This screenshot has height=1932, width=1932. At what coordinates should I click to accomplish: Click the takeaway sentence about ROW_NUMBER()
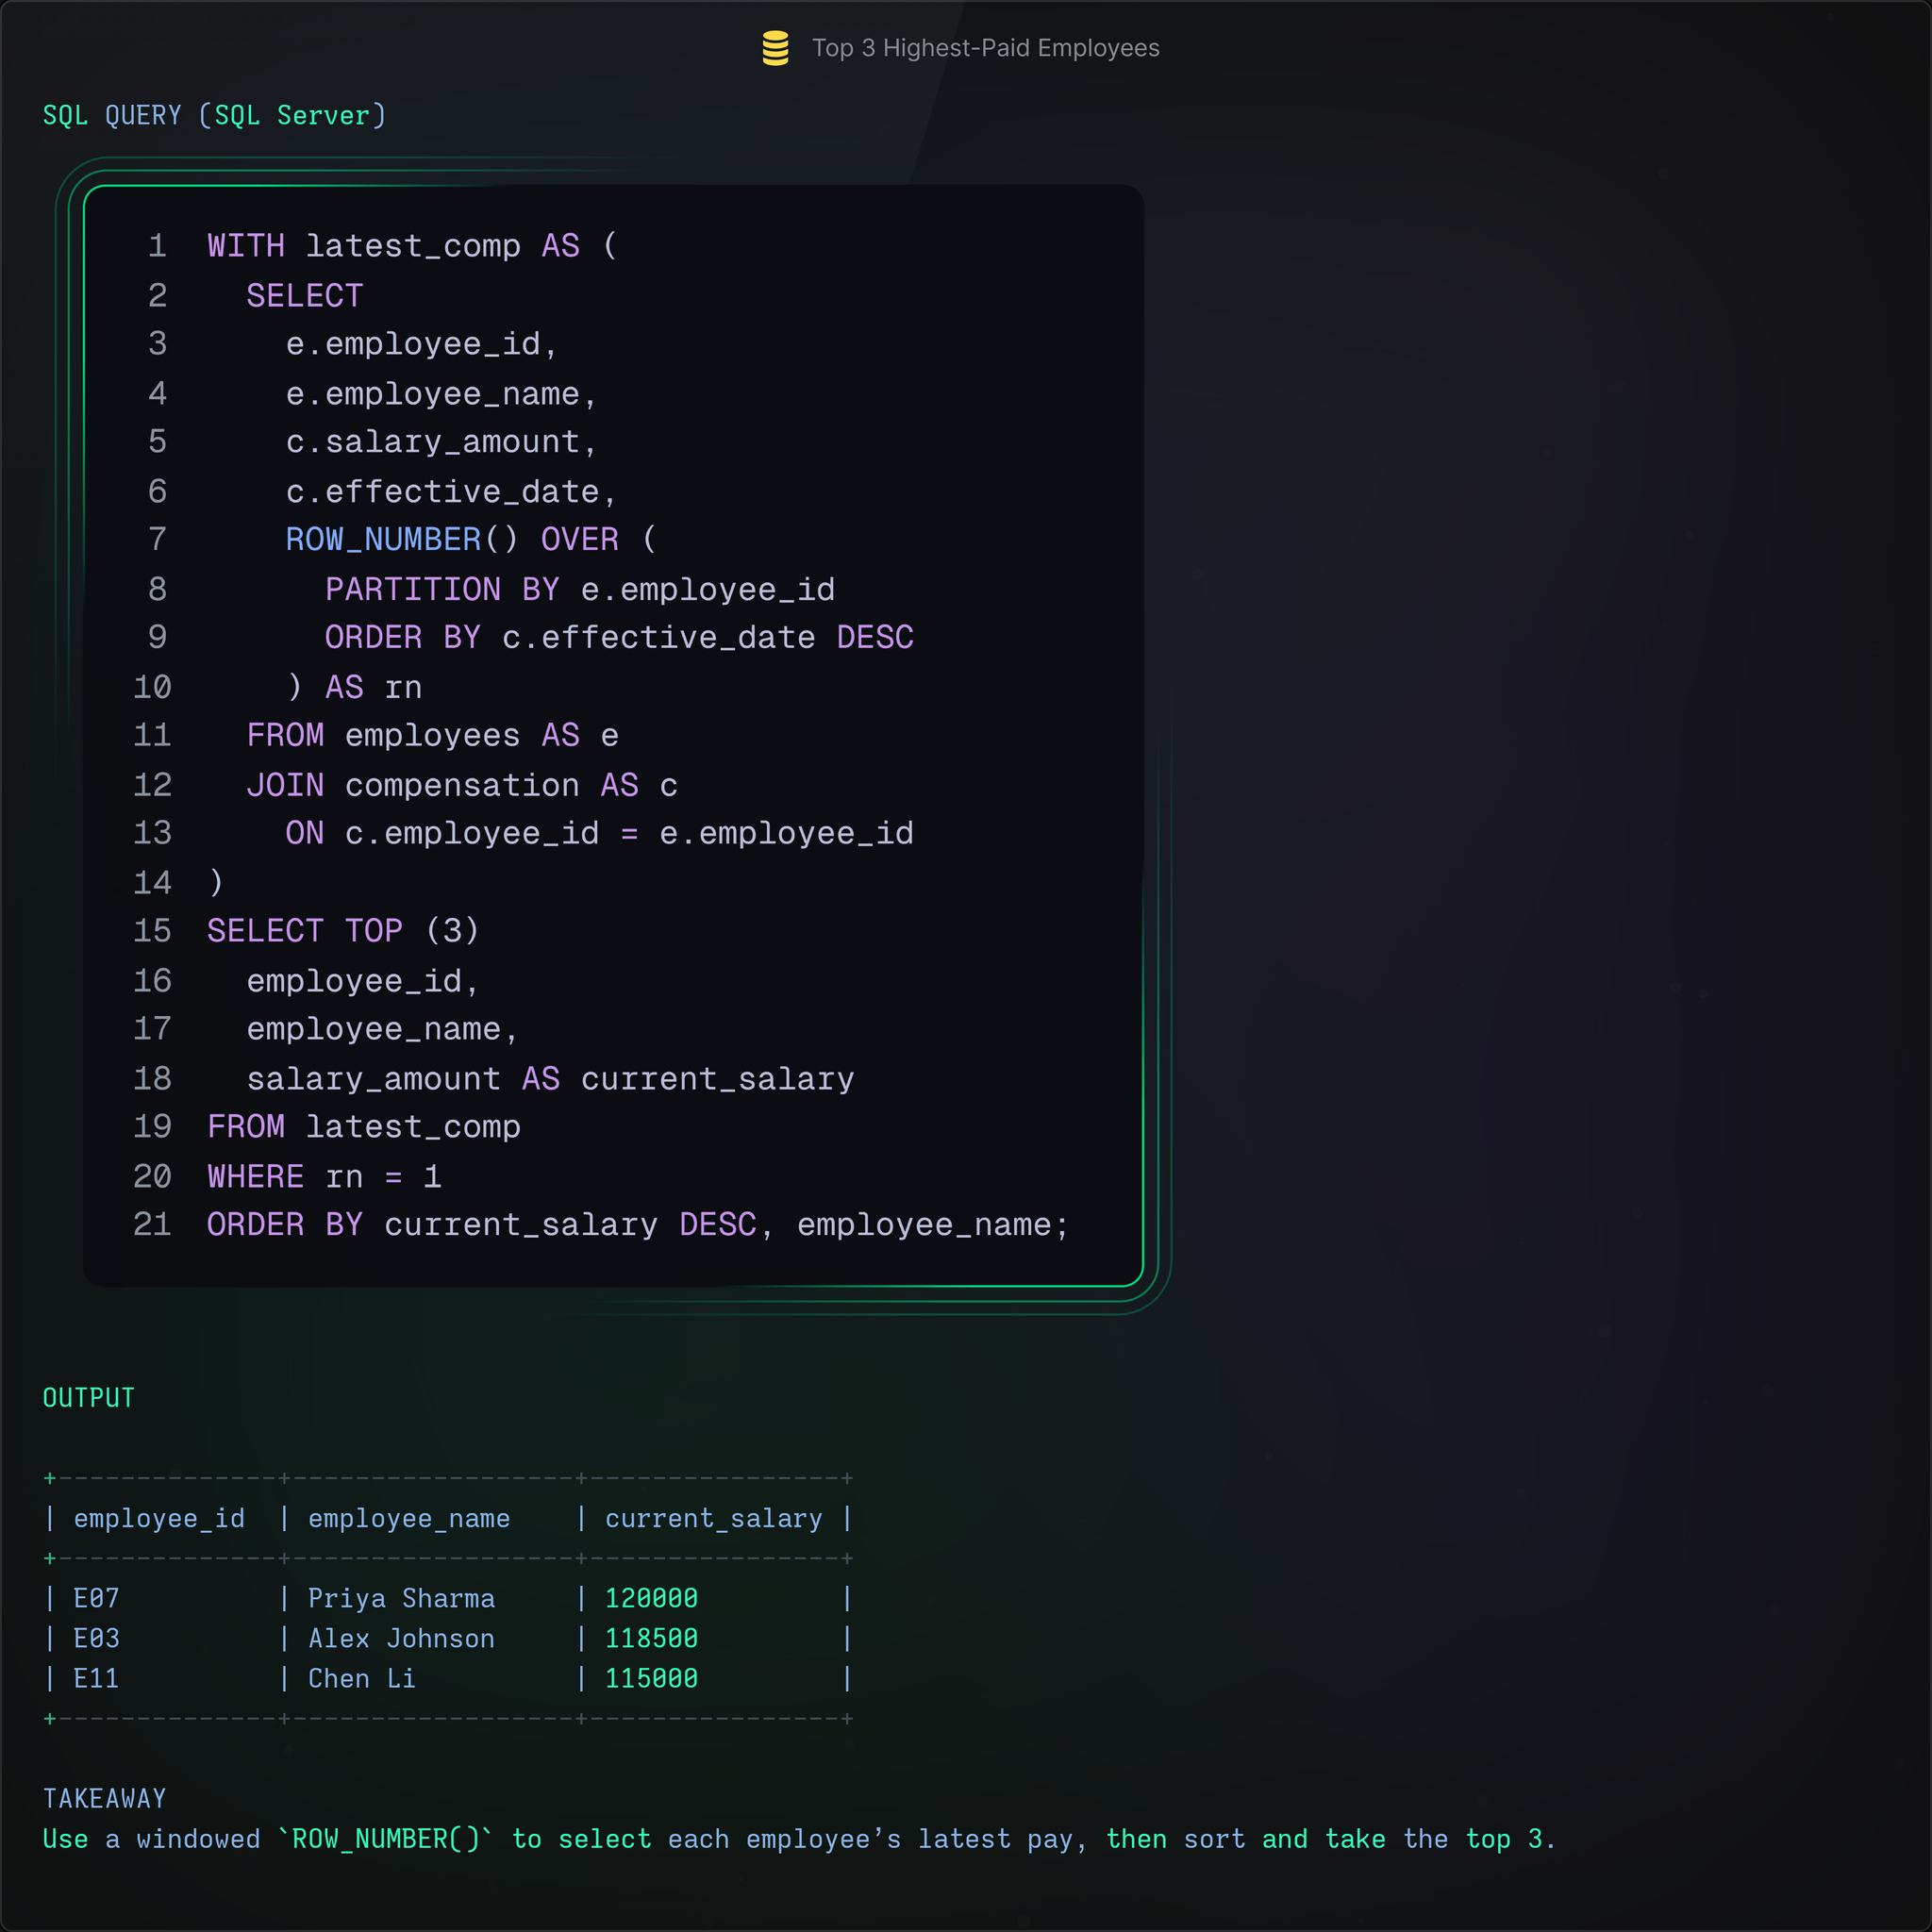tap(799, 1839)
